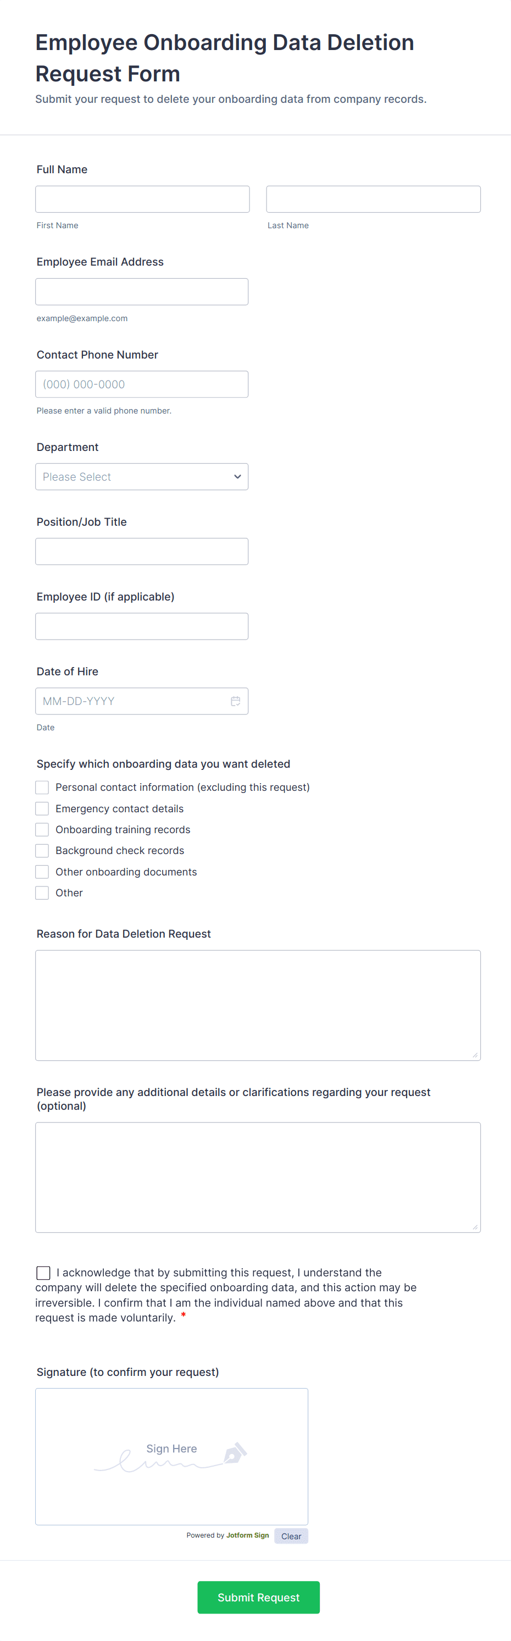This screenshot has width=511, height=1641.
Task: Focus the First Name input
Action: pyautogui.click(x=142, y=200)
